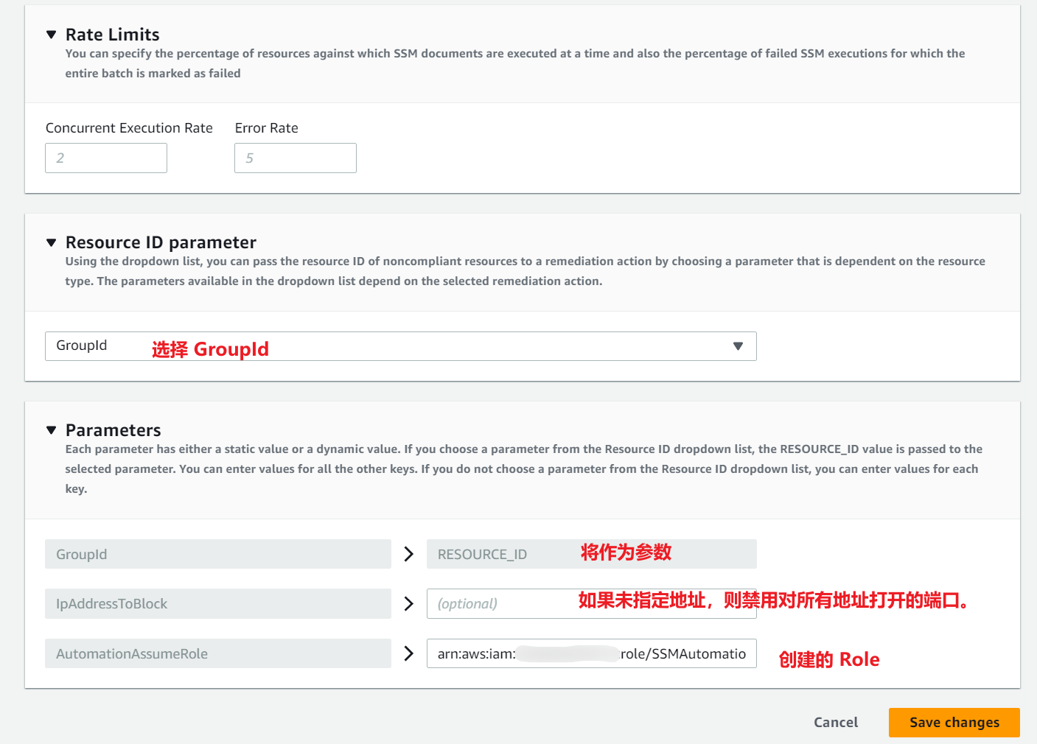This screenshot has height=744, width=1037.
Task: Focus the optional IpAddressToBlock value input
Action: coord(501,604)
